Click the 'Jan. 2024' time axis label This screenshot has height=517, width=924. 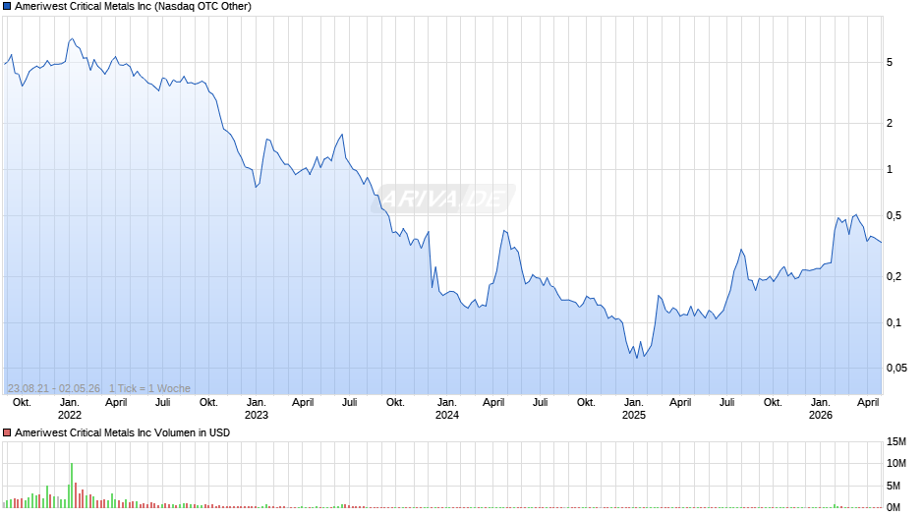[x=447, y=409]
